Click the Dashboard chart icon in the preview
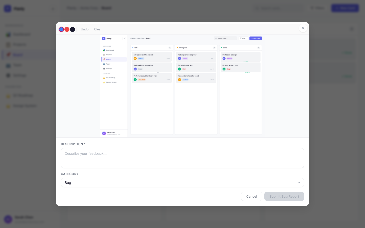Viewport: 365px width, 228px height. pyautogui.click(x=104, y=50)
